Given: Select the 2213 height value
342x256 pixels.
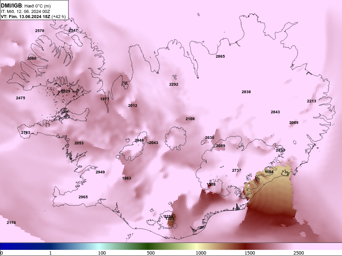Looking at the screenshot, I should pyautogui.click(x=312, y=101).
